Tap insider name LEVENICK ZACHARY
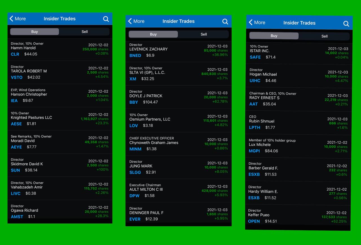361x245 pixels. pos(148,49)
